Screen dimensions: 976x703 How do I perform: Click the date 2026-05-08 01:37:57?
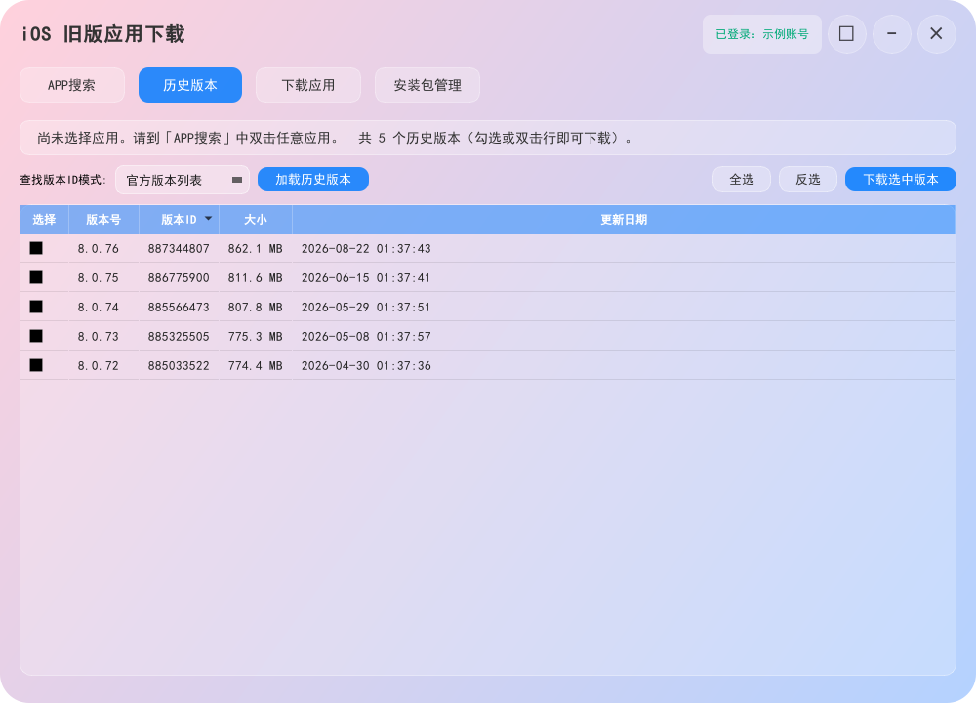click(x=366, y=337)
